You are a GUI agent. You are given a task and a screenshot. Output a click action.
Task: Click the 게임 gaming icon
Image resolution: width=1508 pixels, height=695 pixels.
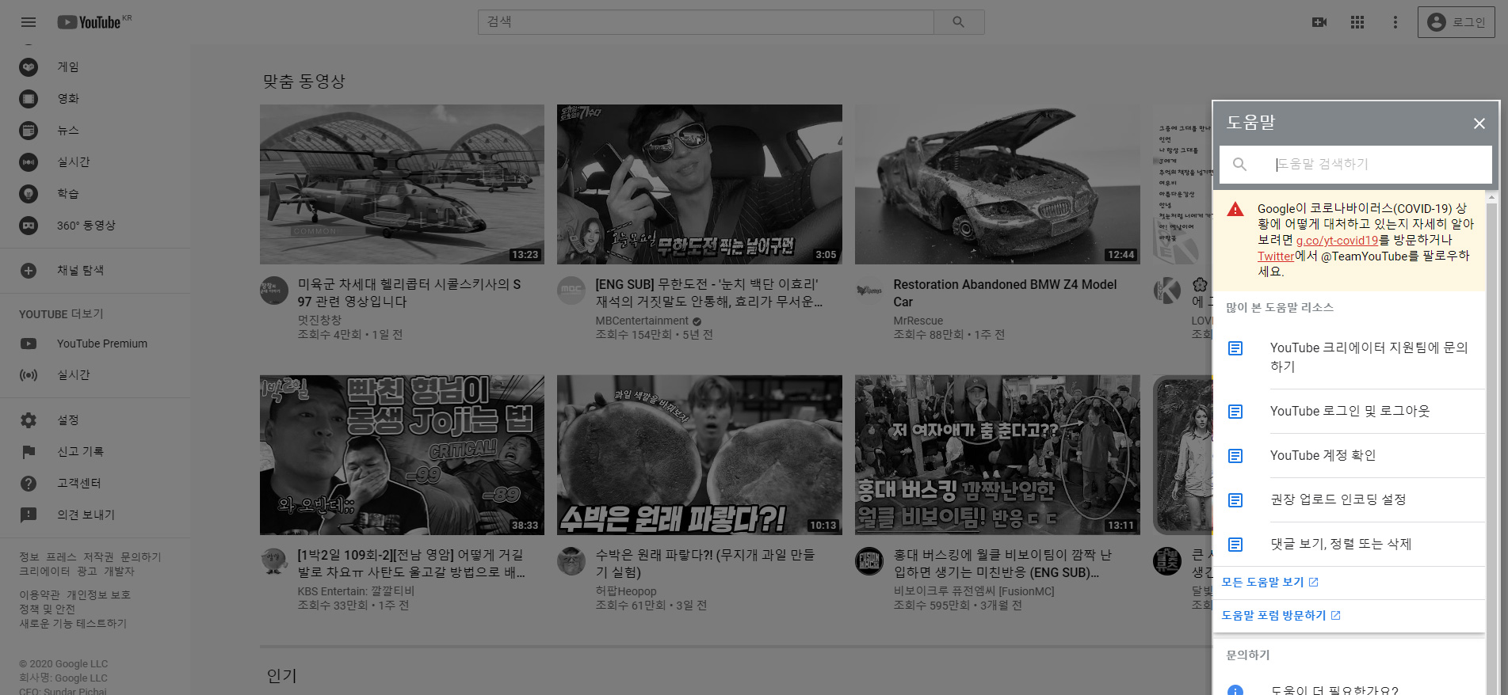pyautogui.click(x=29, y=67)
